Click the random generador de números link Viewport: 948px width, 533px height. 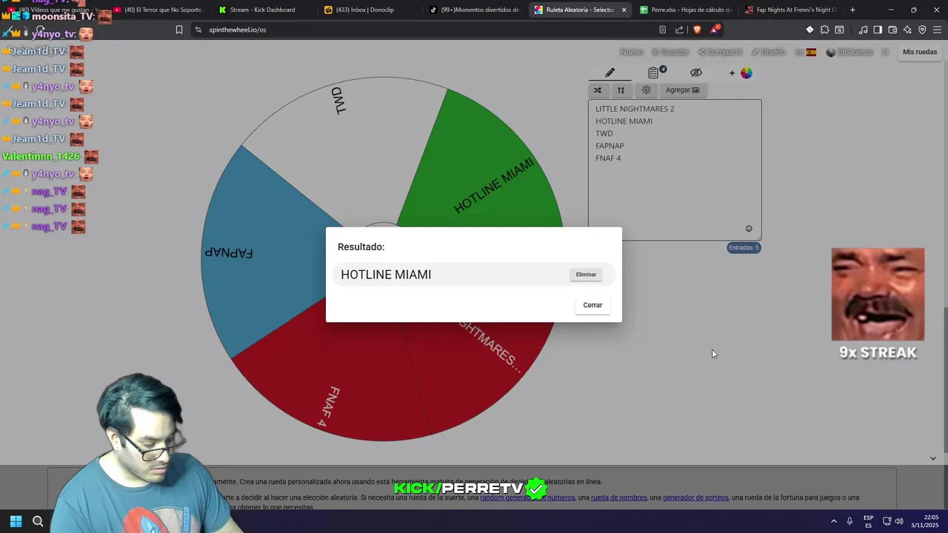pos(527,497)
